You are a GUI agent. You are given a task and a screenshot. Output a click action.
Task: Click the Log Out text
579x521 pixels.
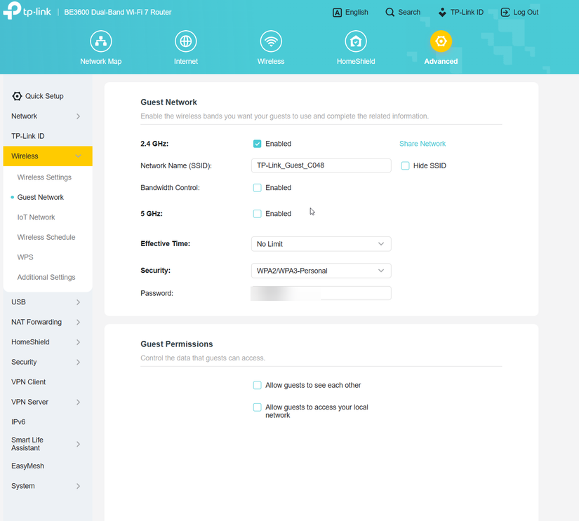526,12
